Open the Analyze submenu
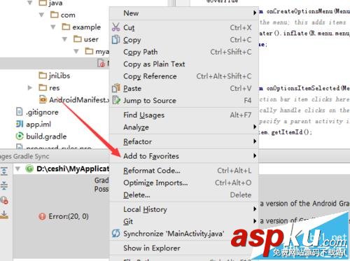Screen dimensions: 350x261 point(184,127)
